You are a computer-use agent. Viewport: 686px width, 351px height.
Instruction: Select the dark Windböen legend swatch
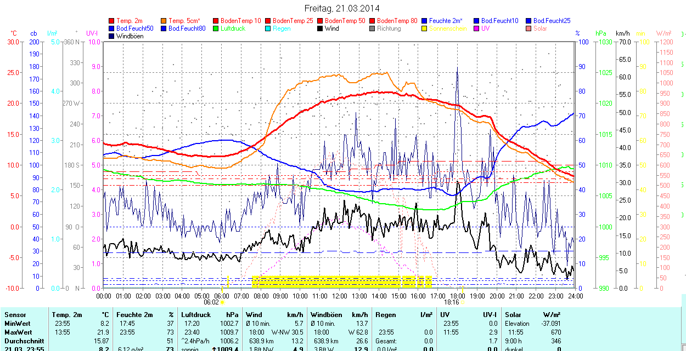point(112,36)
